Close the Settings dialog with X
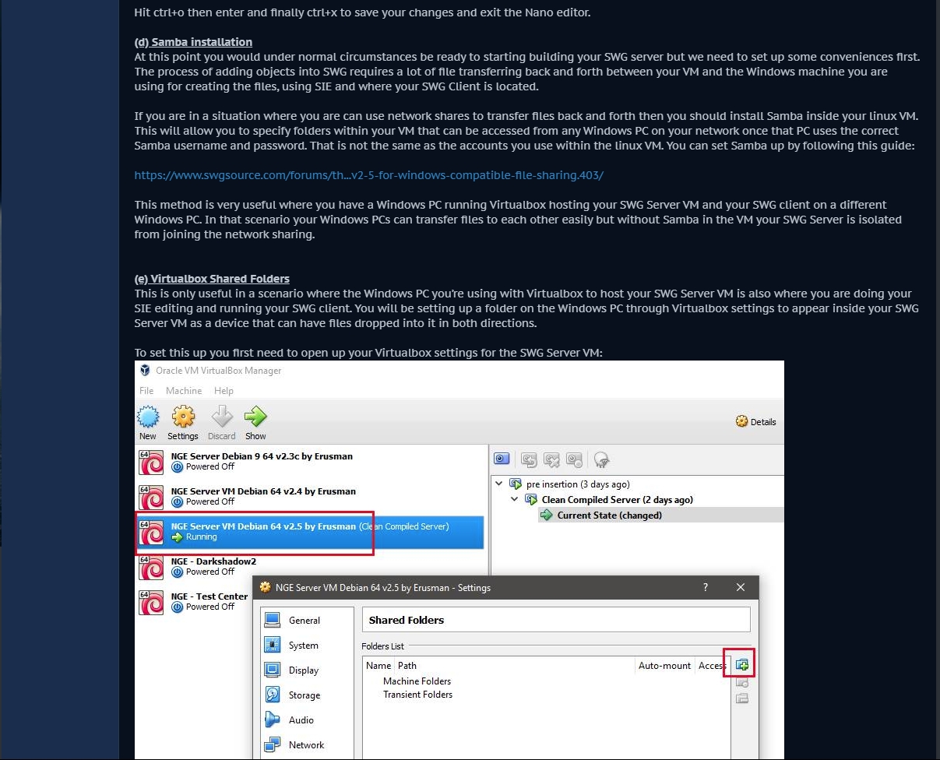940x760 pixels. (741, 587)
